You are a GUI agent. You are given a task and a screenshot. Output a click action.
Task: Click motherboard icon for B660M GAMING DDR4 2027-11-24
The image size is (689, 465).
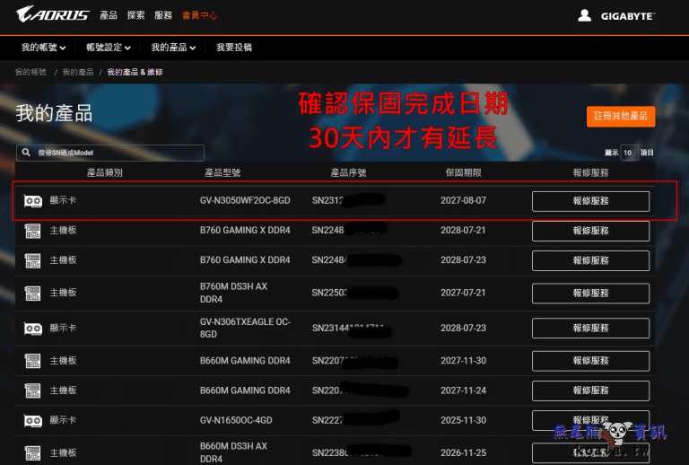(33, 390)
